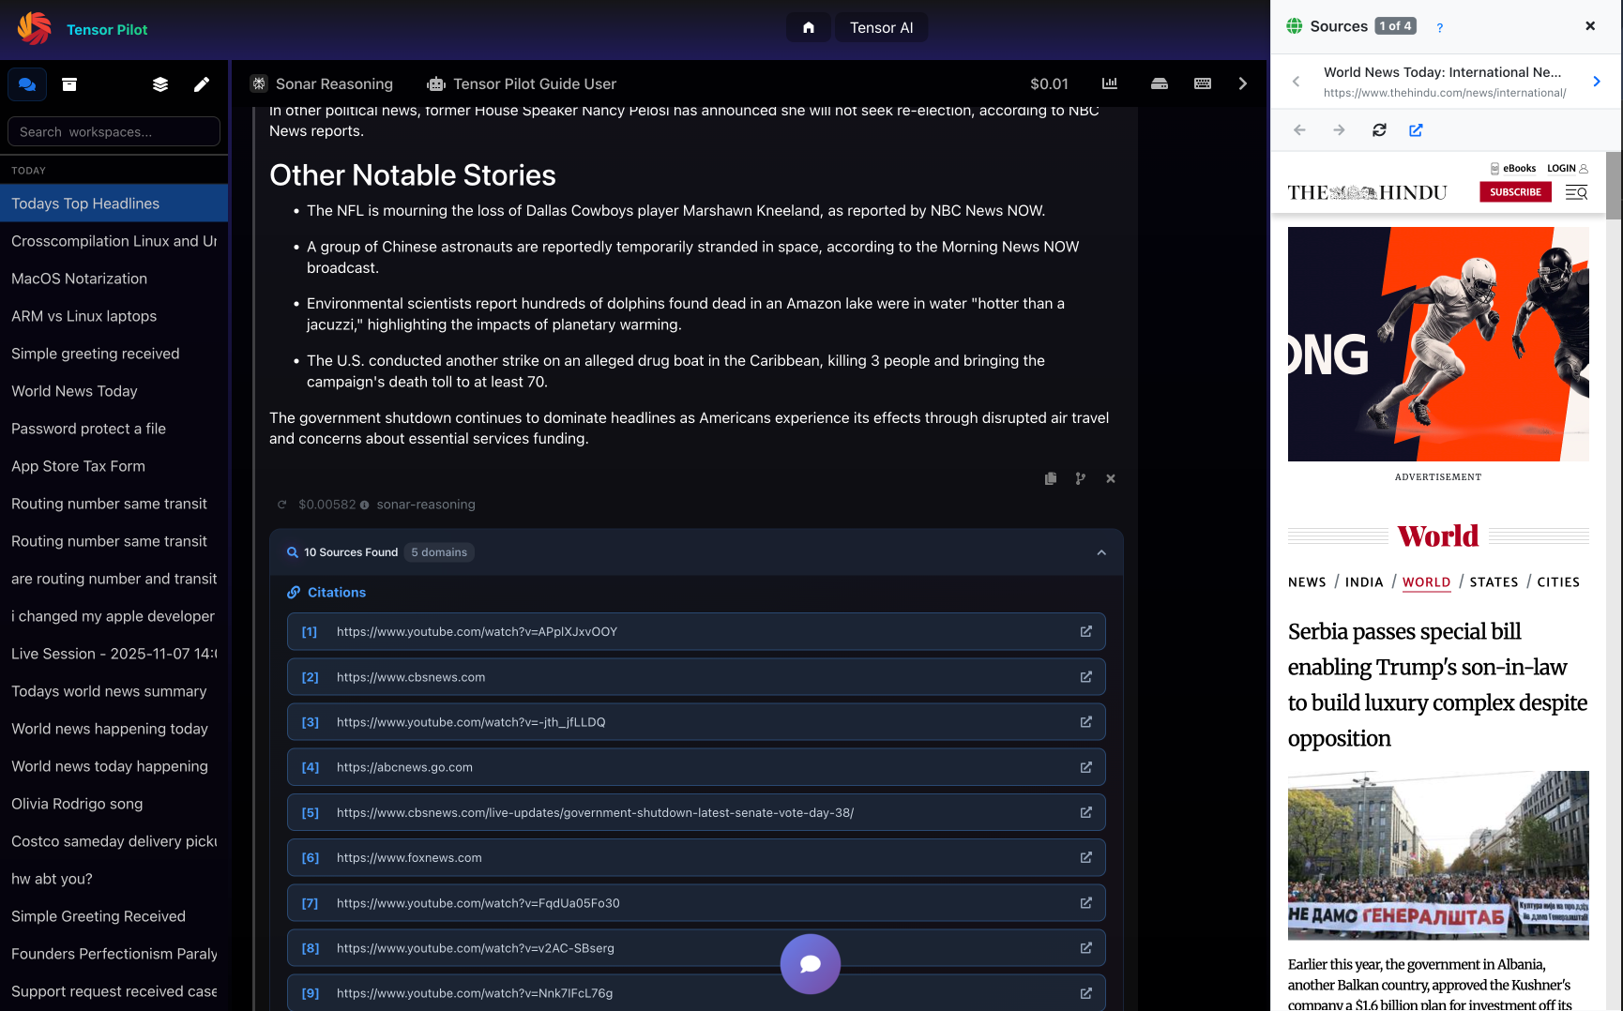Open citation 1 external link icon

pos(1085,631)
